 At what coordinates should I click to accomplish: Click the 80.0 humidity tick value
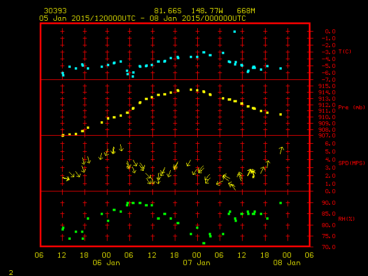tap(328, 225)
